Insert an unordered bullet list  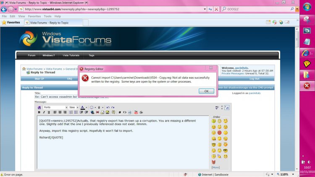(76, 112)
